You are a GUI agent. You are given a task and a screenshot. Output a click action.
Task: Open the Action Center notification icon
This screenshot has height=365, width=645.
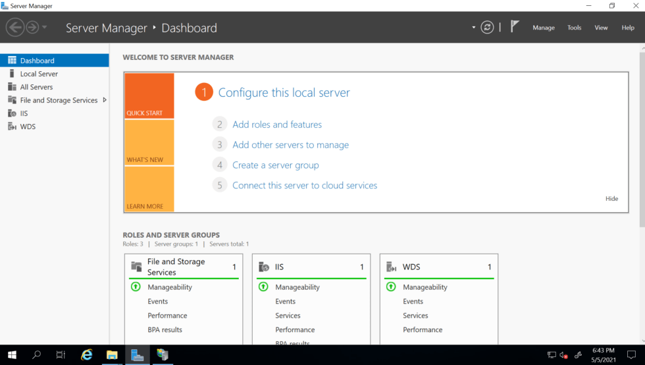click(x=631, y=354)
